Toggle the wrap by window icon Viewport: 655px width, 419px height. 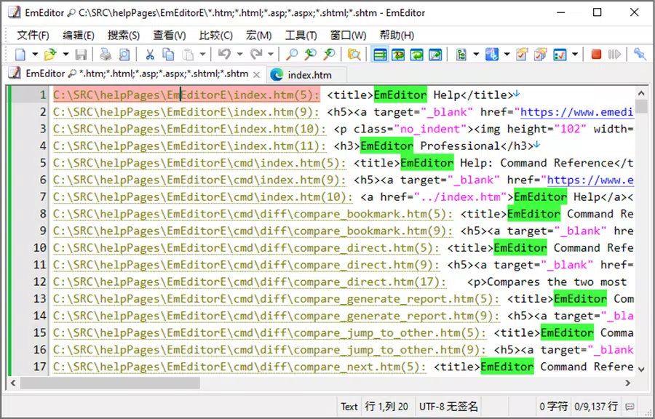pyautogui.click(x=416, y=55)
